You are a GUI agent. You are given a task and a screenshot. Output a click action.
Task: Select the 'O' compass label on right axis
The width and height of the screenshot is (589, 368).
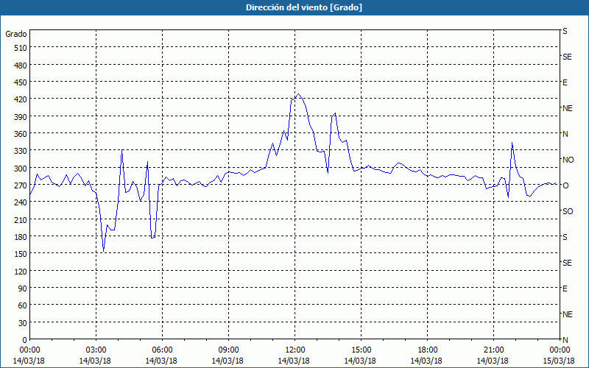pyautogui.click(x=565, y=185)
